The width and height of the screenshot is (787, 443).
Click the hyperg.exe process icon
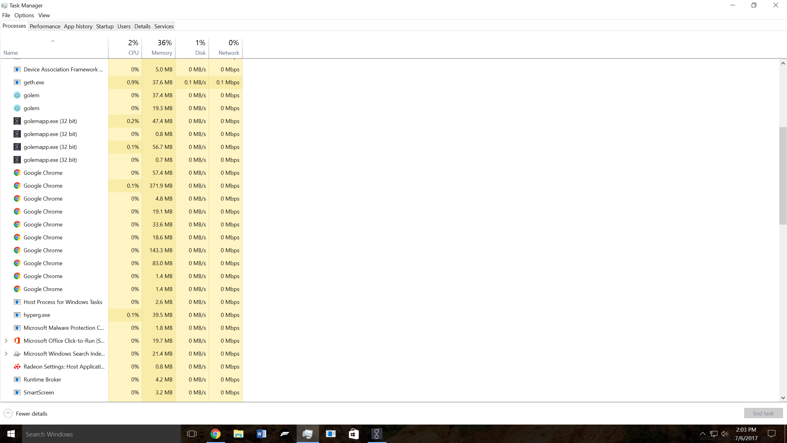[x=17, y=315]
